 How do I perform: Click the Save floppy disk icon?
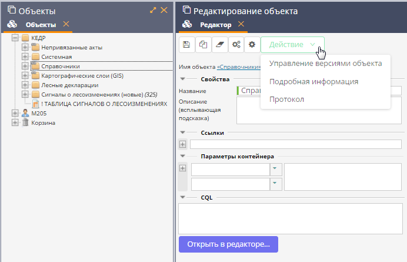click(186, 45)
